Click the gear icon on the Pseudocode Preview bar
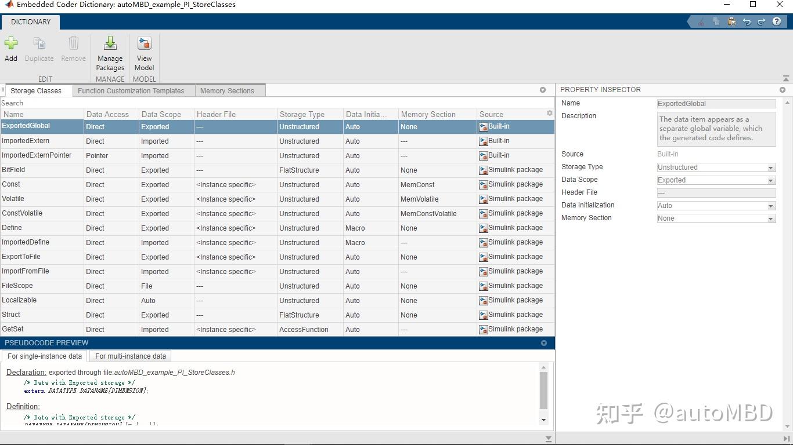This screenshot has width=793, height=445. pos(544,342)
